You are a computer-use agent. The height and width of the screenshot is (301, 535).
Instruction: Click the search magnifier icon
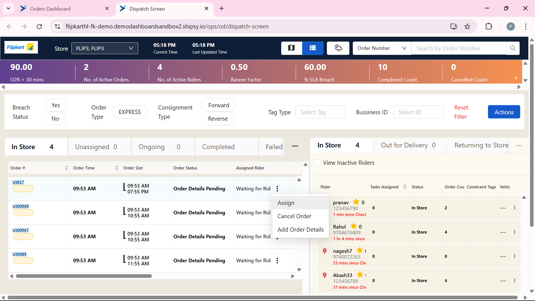coord(513,48)
